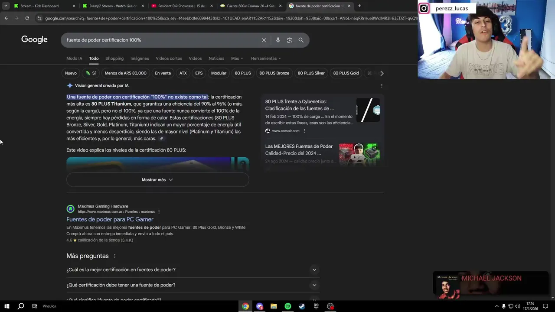Open Spotify from the taskbar
555x312 pixels.
(x=288, y=306)
